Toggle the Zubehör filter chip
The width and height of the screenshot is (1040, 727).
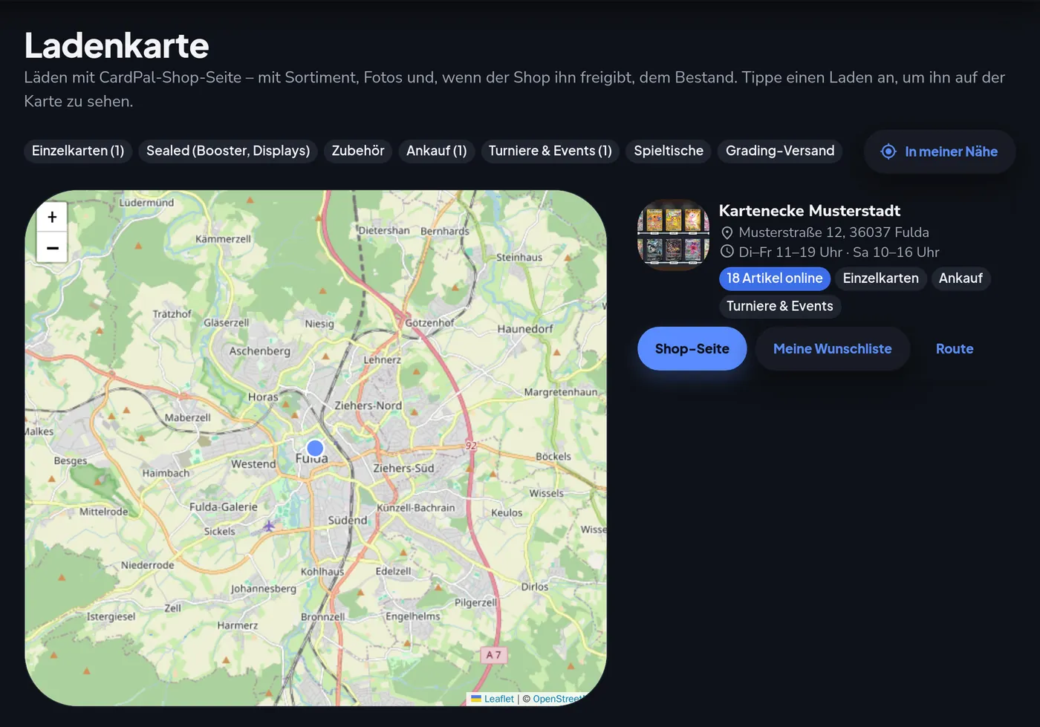(x=358, y=151)
